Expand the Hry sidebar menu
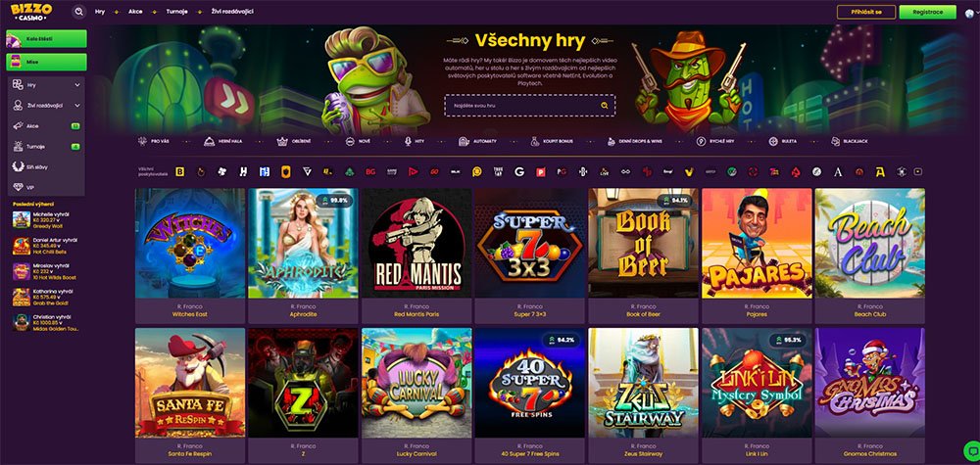The width and height of the screenshot is (980, 465). click(46, 85)
